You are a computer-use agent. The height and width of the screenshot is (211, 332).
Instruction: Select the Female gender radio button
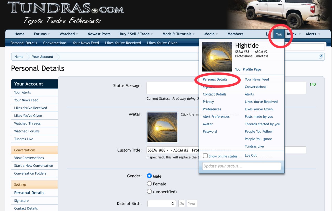[x=149, y=184]
